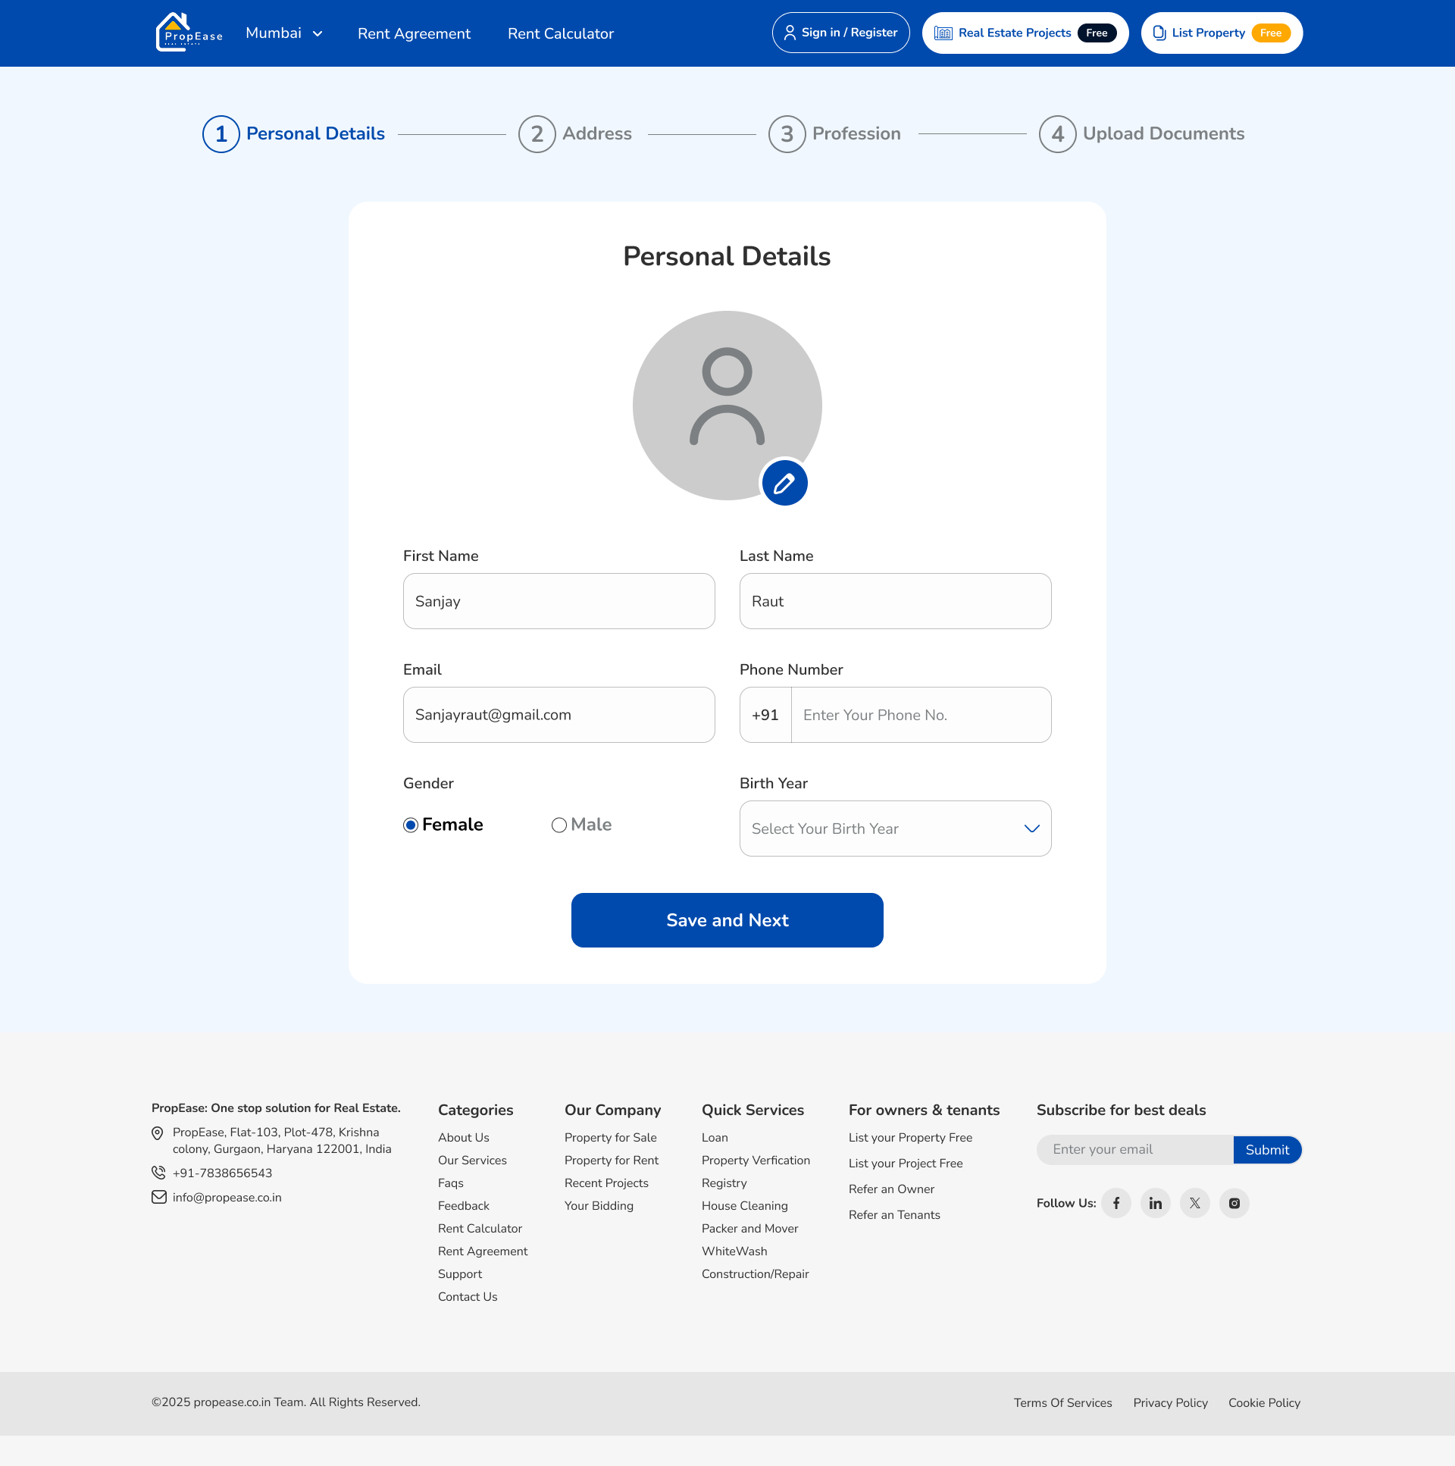The height and width of the screenshot is (1466, 1455).
Task: Go to the Upload Documents step label
Action: [1164, 133]
